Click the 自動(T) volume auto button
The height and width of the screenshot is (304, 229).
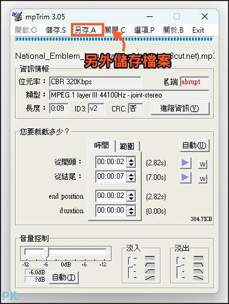[64, 277]
